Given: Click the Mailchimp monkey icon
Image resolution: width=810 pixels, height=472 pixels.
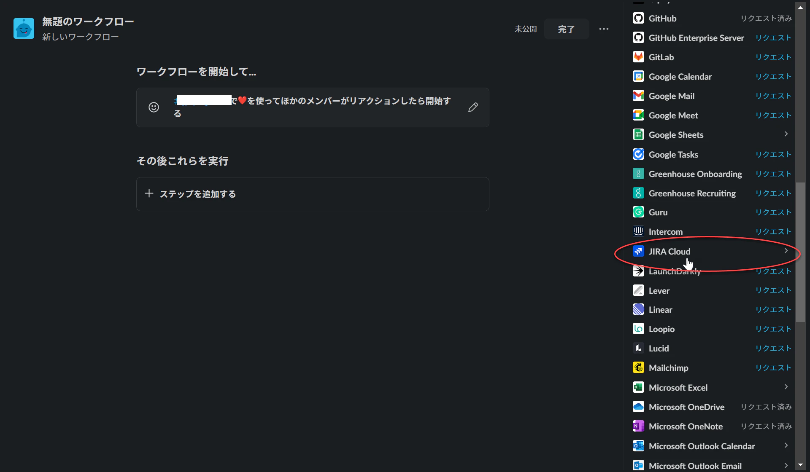Looking at the screenshot, I should (638, 367).
